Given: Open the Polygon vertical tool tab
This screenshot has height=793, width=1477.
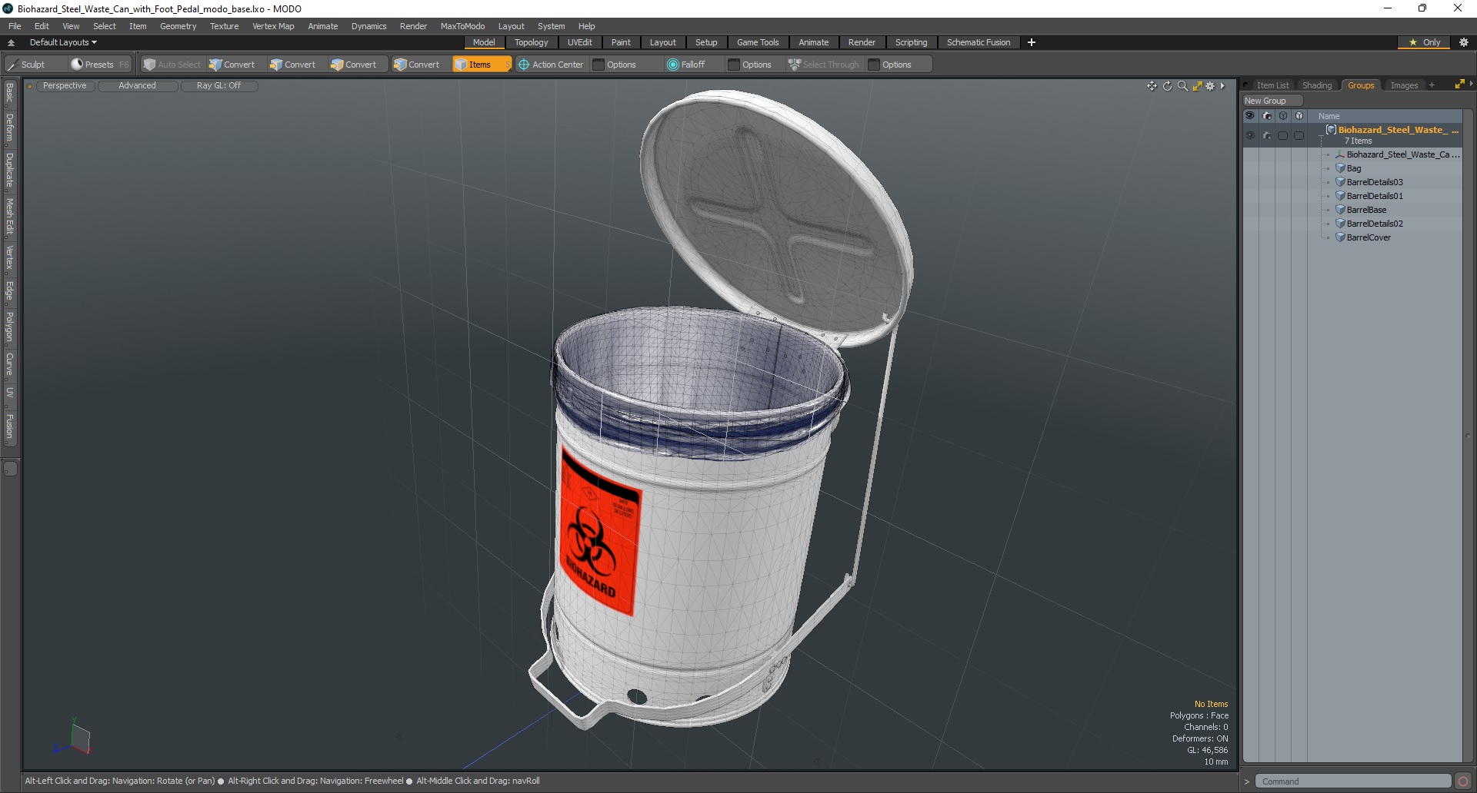Looking at the screenshot, I should click(9, 327).
